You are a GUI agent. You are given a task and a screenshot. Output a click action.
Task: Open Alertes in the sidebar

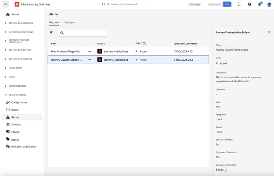tap(22, 117)
